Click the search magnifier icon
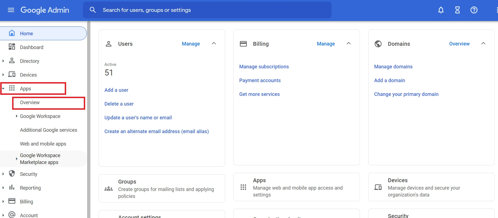Viewport: 498px width, 218px height. tap(93, 10)
